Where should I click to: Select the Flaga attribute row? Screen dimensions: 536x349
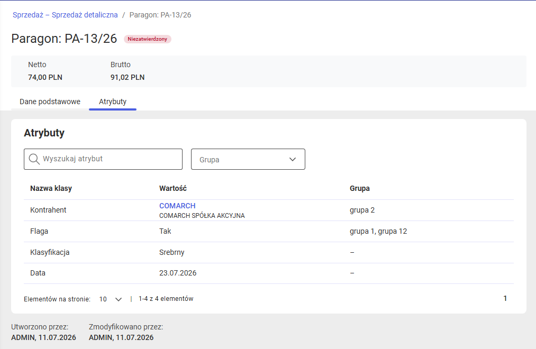(x=269, y=232)
